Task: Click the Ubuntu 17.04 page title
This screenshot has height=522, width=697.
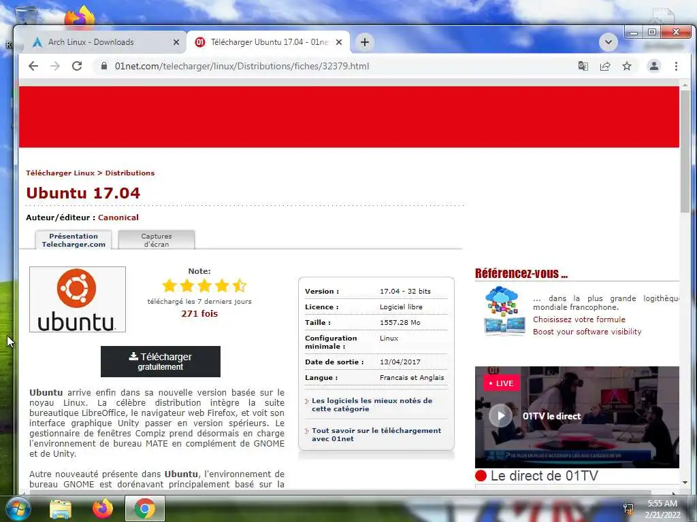Action: coord(83,193)
